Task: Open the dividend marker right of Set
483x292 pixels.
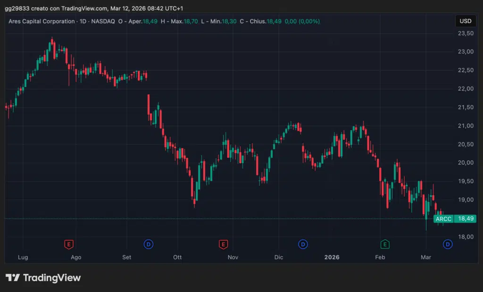Action: click(149, 244)
